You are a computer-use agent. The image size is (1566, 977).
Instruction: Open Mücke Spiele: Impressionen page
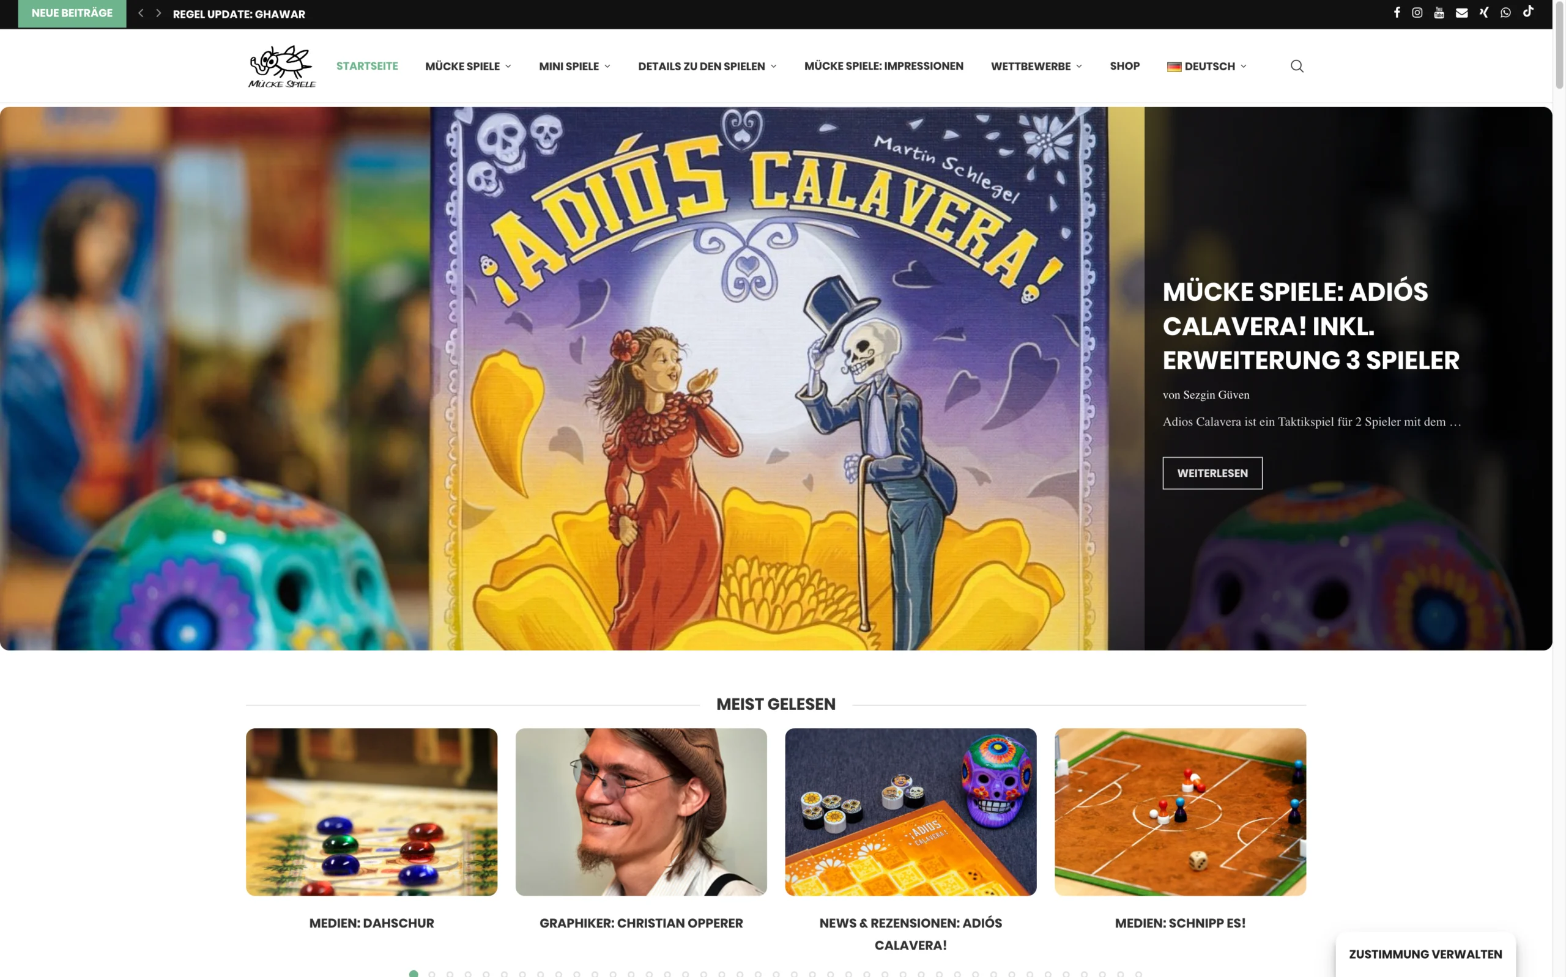pos(883,66)
